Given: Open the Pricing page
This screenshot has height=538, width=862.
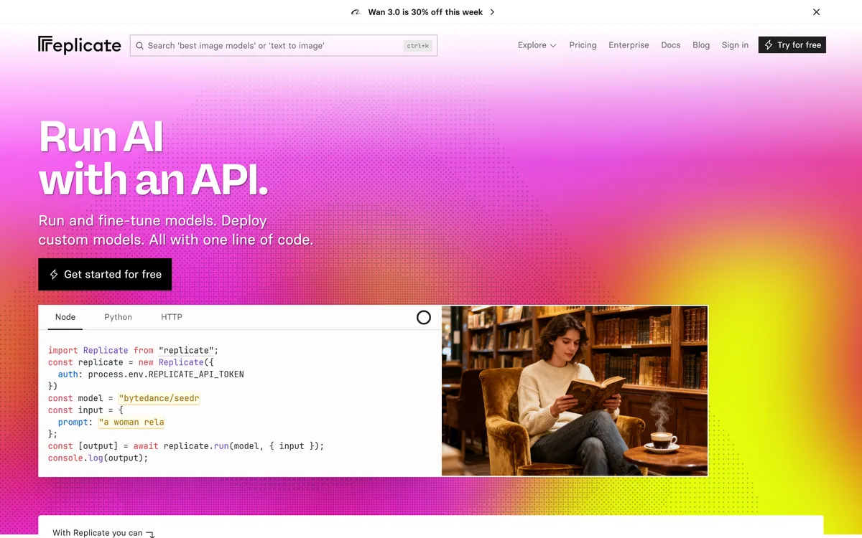Looking at the screenshot, I should pos(583,45).
